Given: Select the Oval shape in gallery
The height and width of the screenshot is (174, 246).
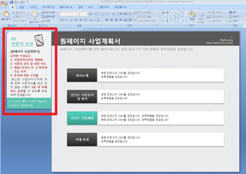Looking at the screenshot, I should click(x=183, y=13).
